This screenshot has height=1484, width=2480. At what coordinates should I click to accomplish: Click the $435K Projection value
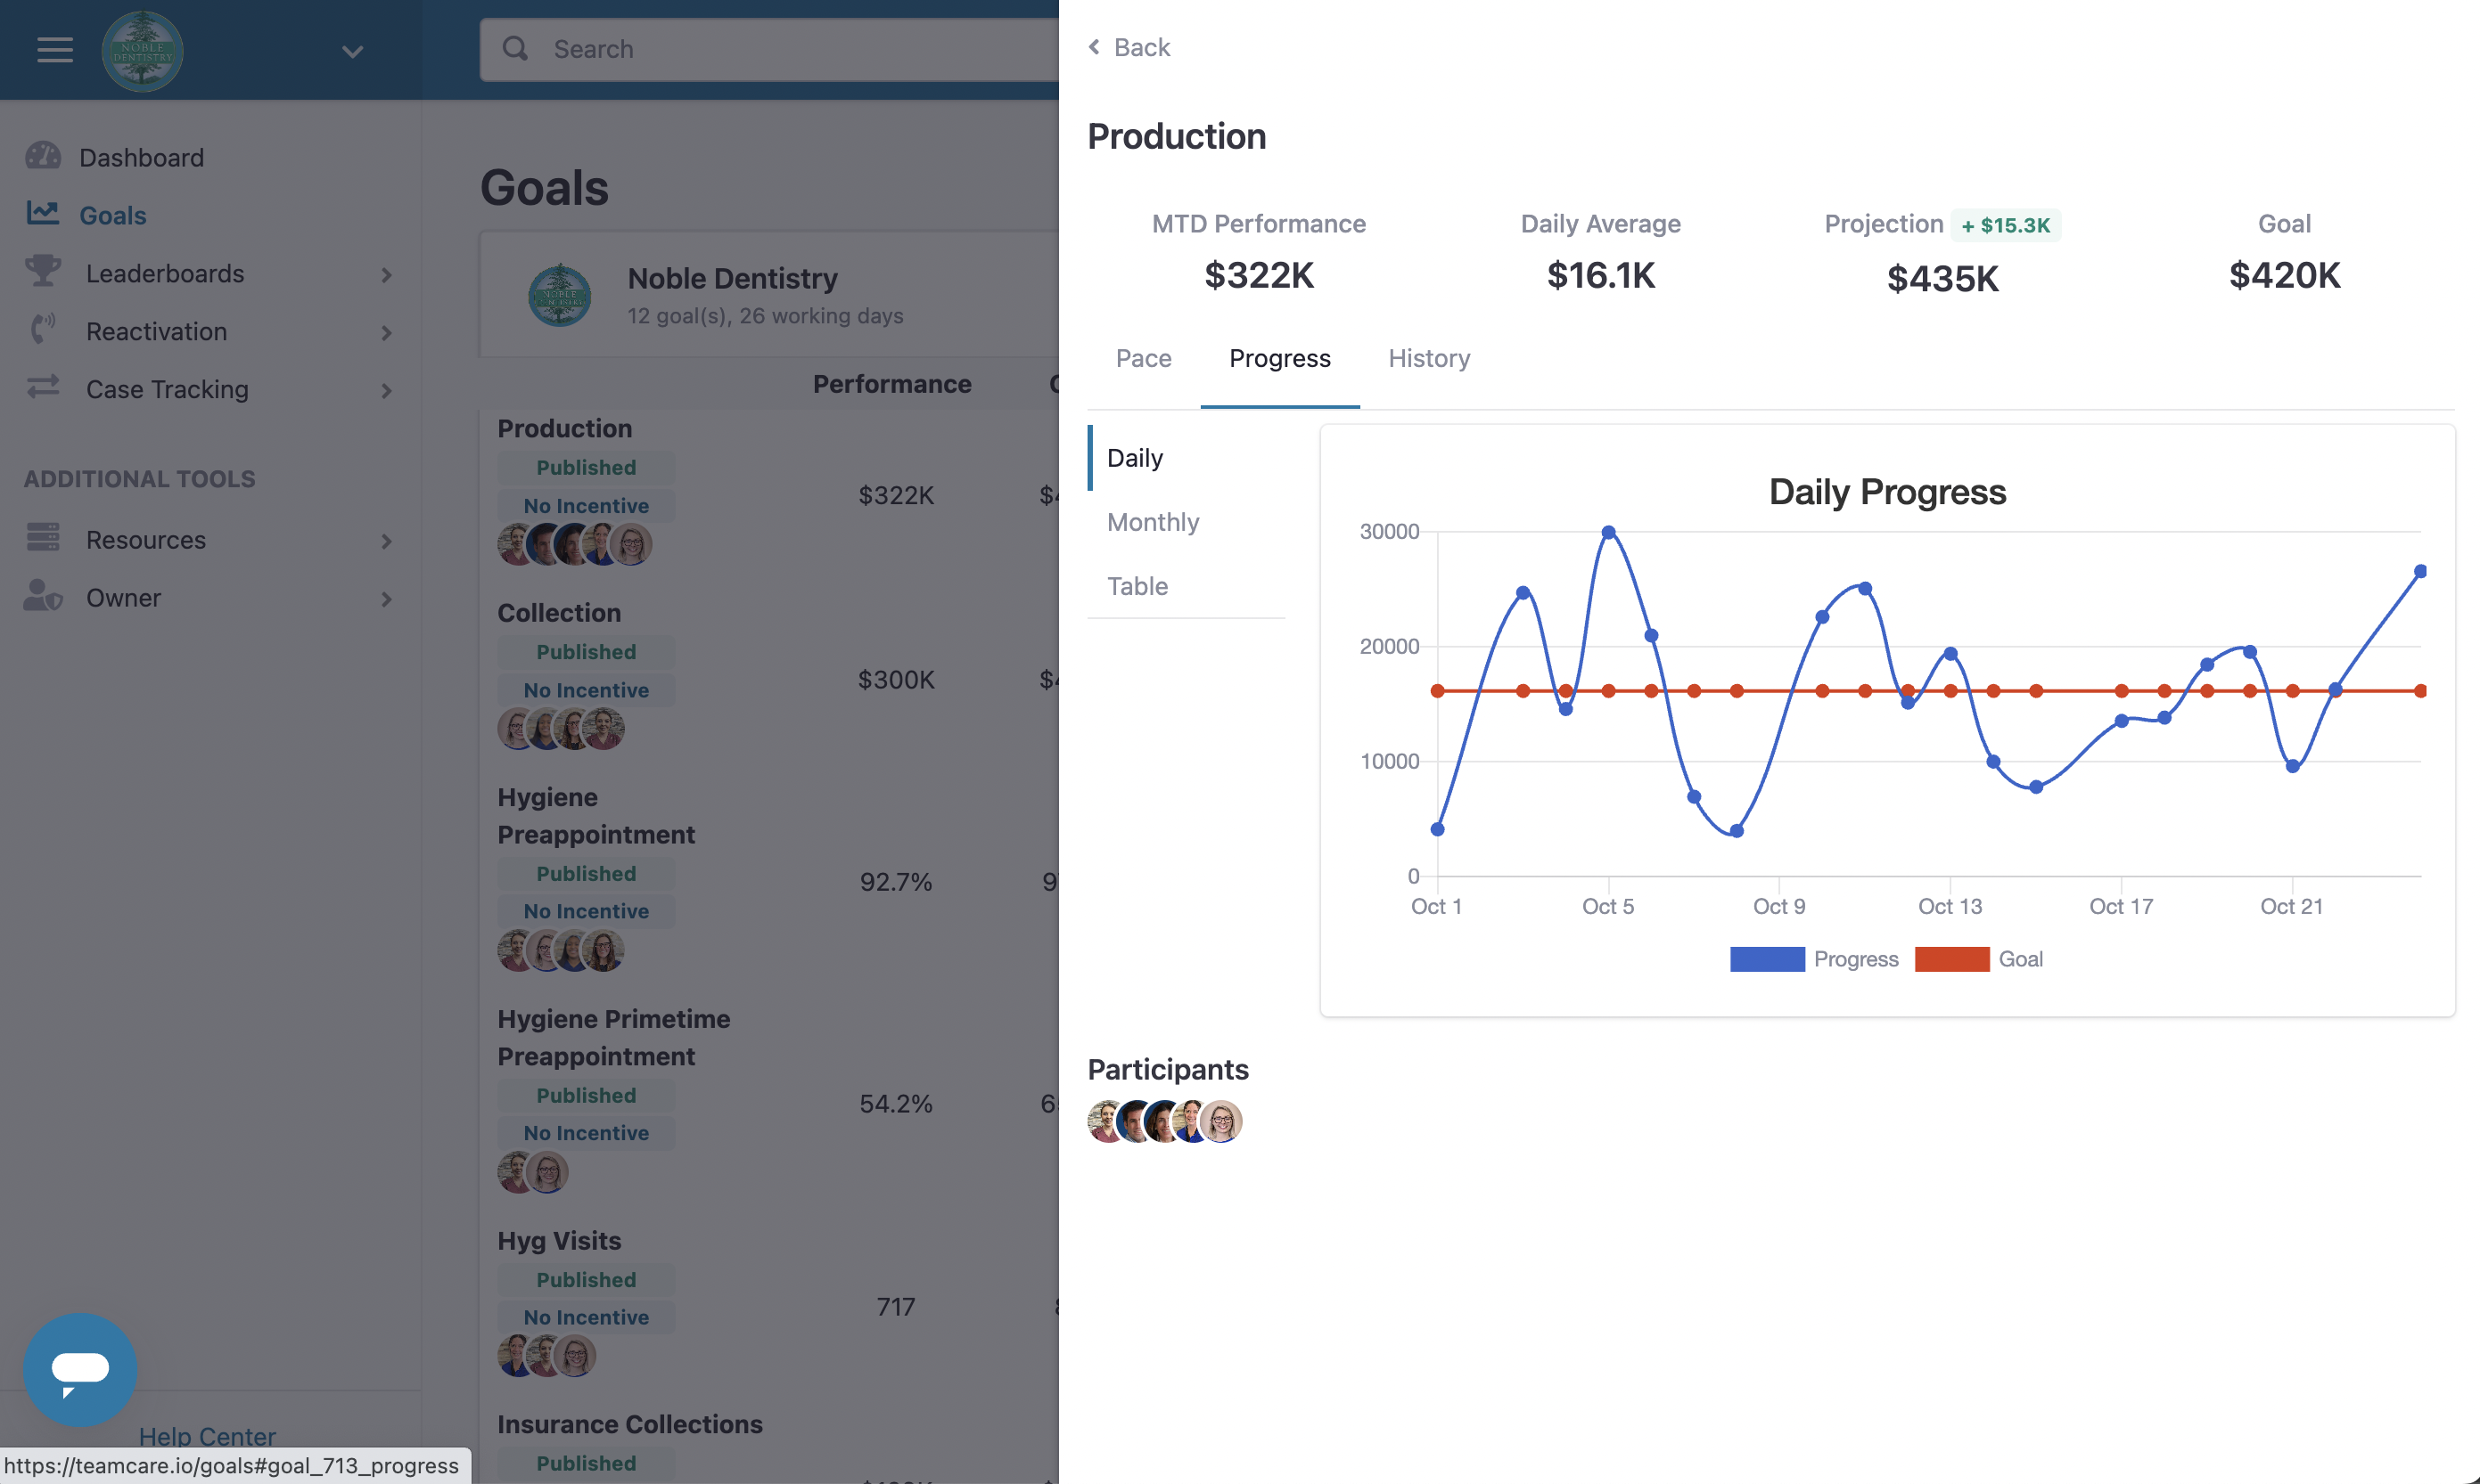tap(1942, 279)
